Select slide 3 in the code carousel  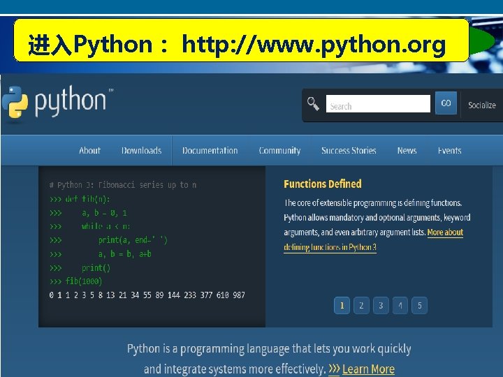(381, 306)
